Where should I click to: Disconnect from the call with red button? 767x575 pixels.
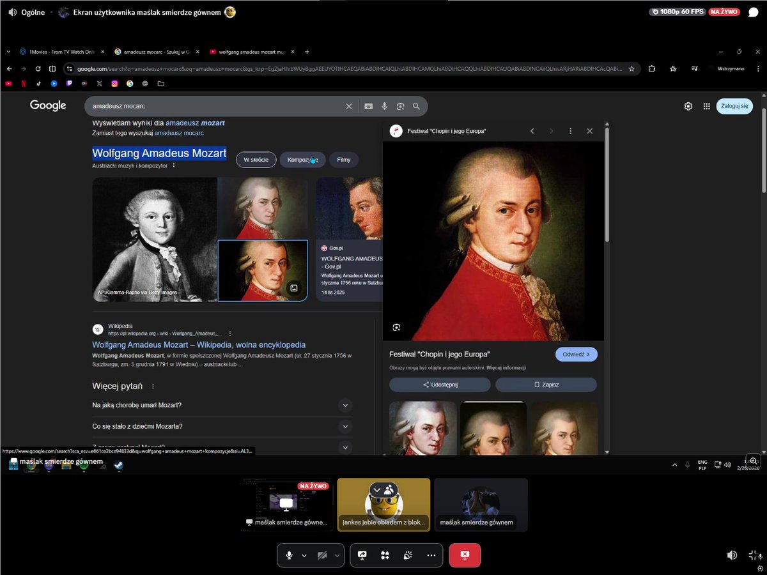click(x=465, y=555)
